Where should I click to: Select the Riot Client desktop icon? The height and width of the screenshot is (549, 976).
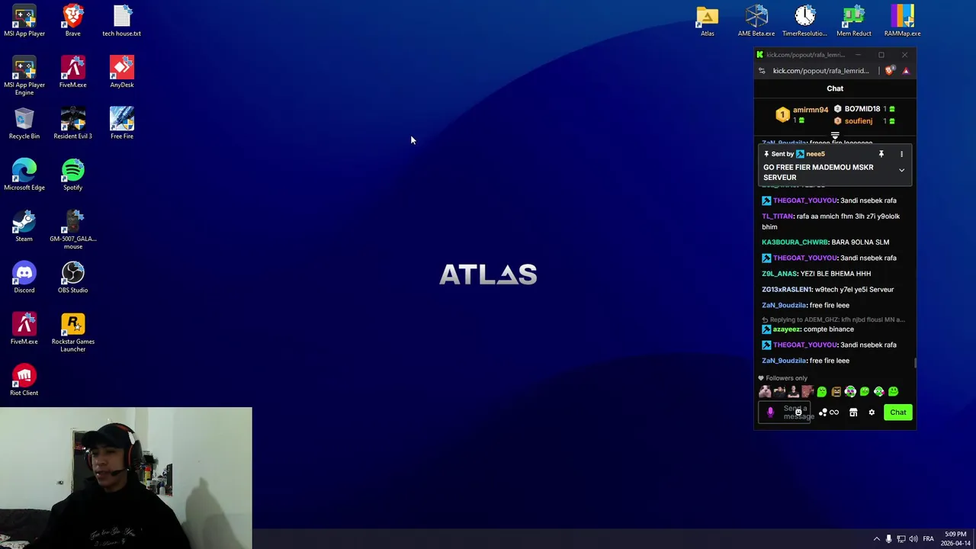pos(24,380)
